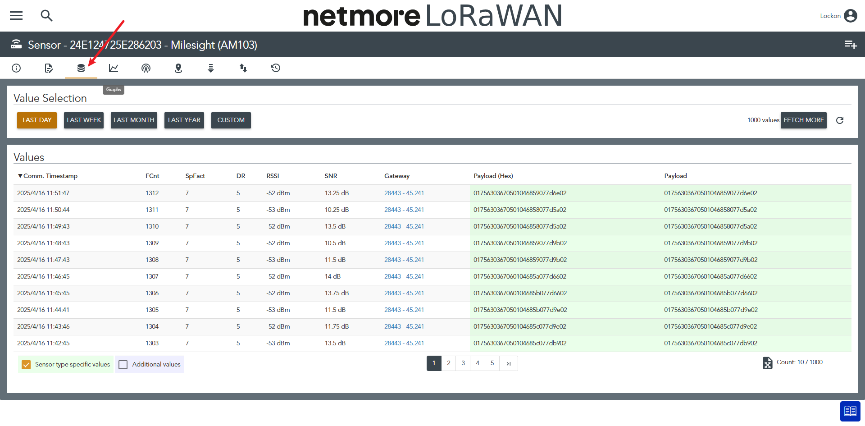Jump to the last page arrow

(509, 363)
